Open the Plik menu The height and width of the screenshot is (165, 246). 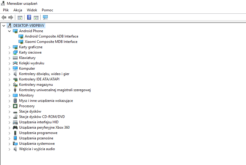point(6,10)
